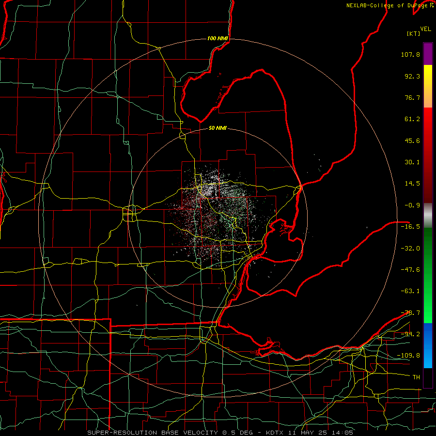The height and width of the screenshot is (436, 436).
Task: Click the [KT] units label
Action: tap(414, 33)
